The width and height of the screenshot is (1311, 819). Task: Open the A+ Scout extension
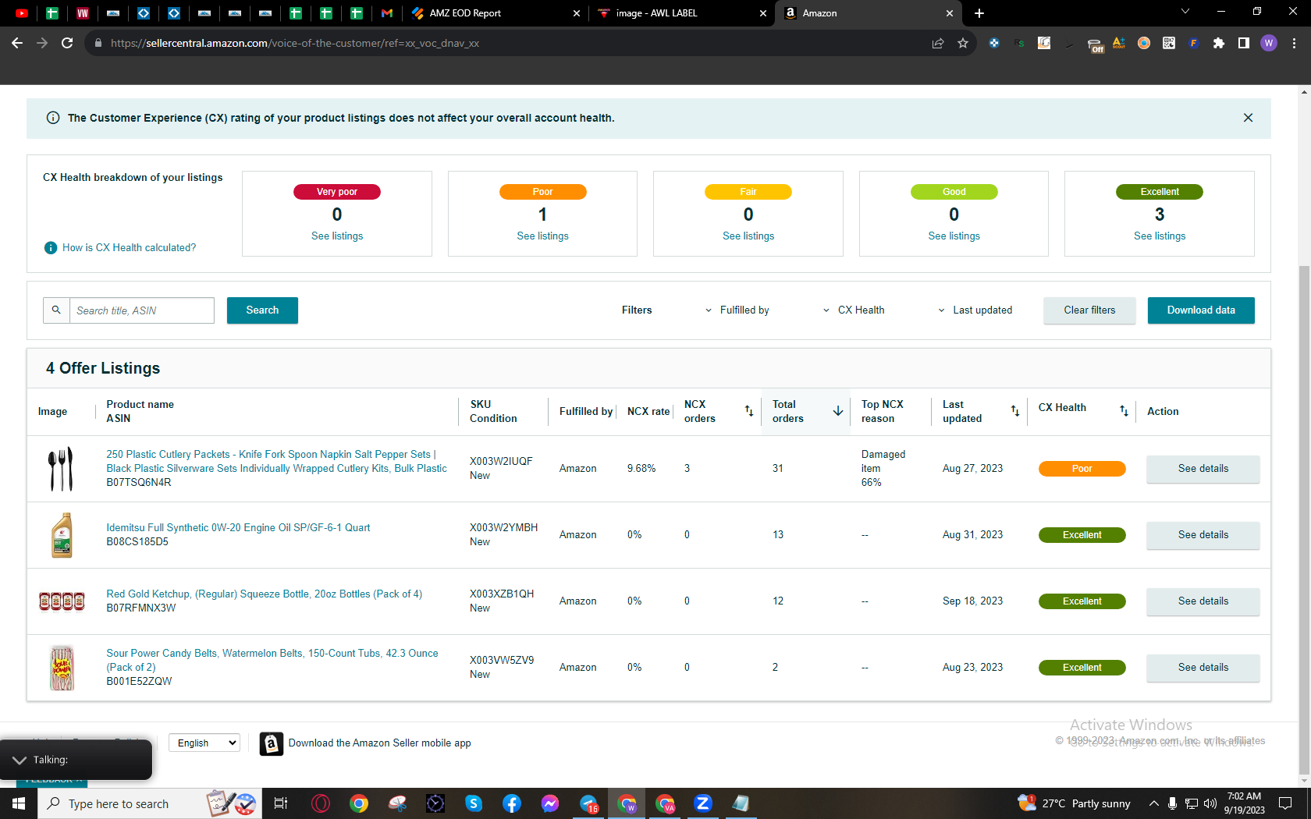tap(1119, 43)
